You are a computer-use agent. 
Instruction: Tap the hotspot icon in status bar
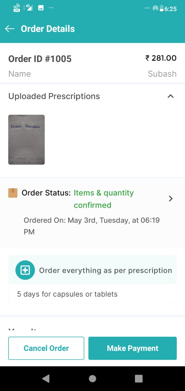155,9
